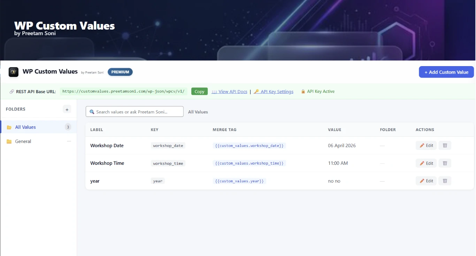Click the WP Custom Values logo icon
This screenshot has width=476, height=256.
[14, 72]
